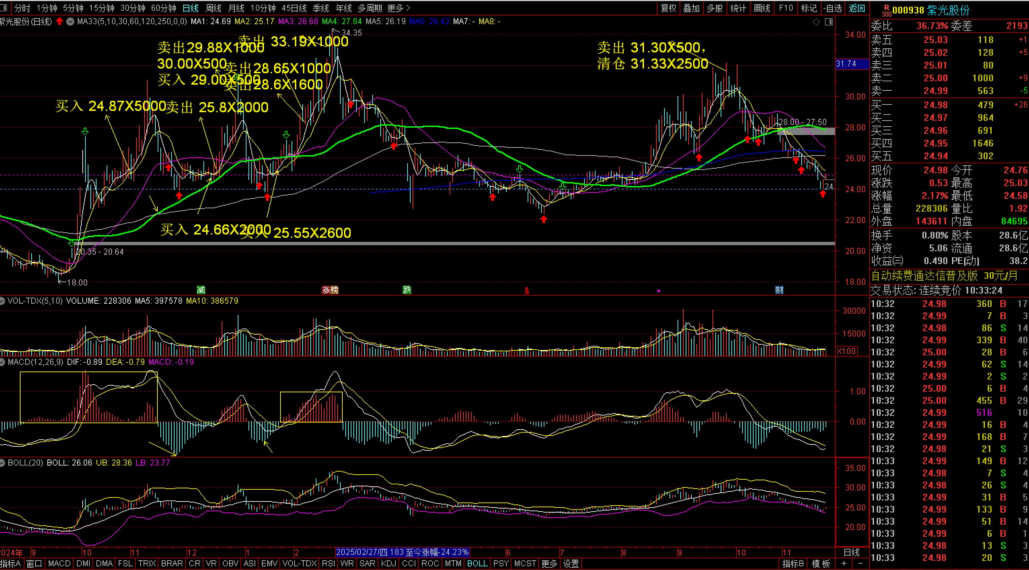Image resolution: width=1029 pixels, height=570 pixels.
Task: Click the minus zoom-out button at the bottom
Action: pyautogui.click(x=861, y=563)
